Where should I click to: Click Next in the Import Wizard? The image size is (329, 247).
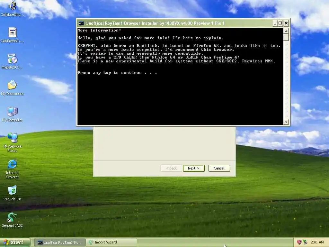[193, 168]
